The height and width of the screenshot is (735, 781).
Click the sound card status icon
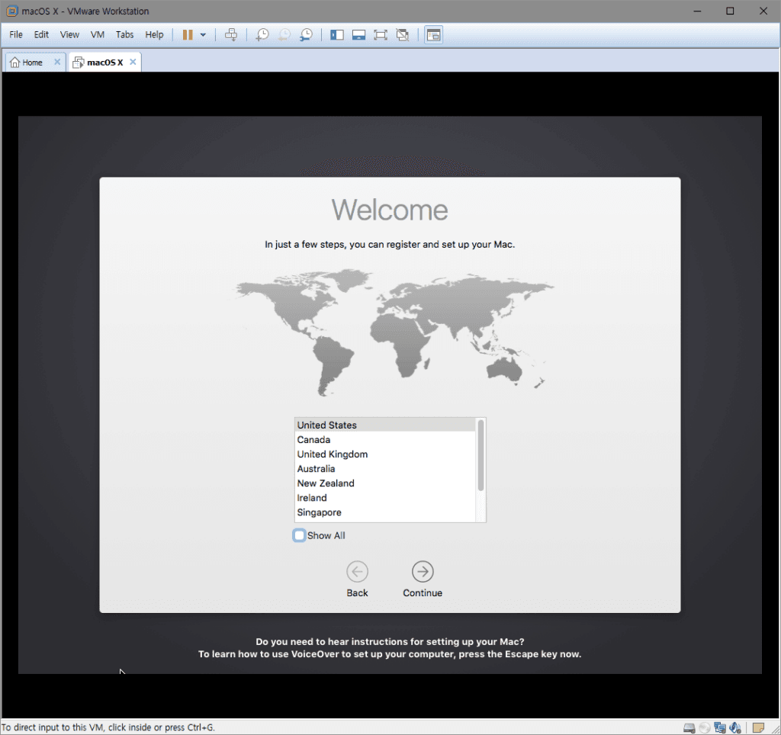coord(735,728)
